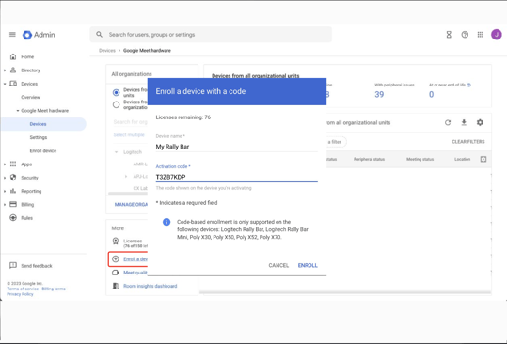Click the Activation code field
The image size is (507, 344).
tap(236, 177)
